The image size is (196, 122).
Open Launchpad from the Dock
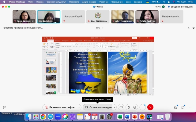[36, 117]
